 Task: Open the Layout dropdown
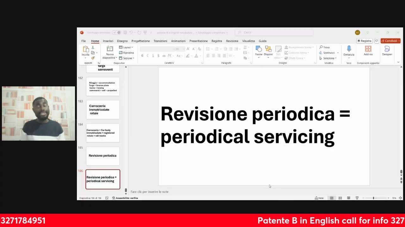pos(126,47)
